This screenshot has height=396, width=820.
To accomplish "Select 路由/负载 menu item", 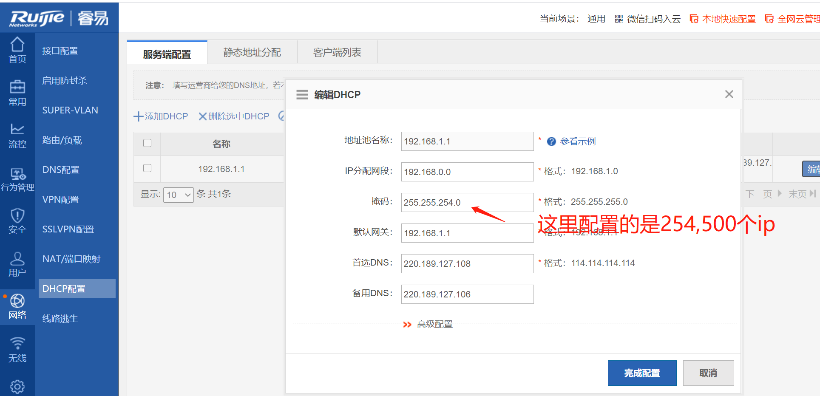I will pyautogui.click(x=62, y=140).
